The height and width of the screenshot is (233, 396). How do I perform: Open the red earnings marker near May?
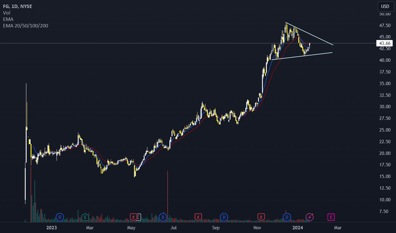click(133, 217)
